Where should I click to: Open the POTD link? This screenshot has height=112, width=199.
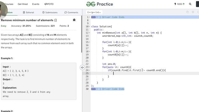coord(49,4)
